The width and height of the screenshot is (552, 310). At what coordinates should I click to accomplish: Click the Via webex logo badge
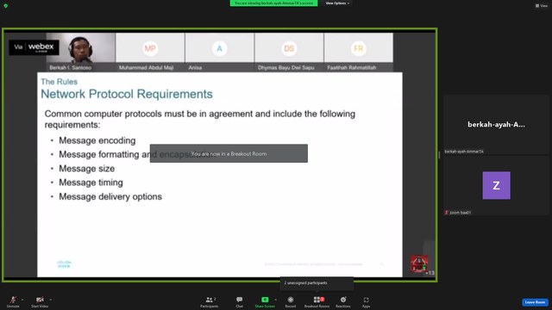pos(34,47)
